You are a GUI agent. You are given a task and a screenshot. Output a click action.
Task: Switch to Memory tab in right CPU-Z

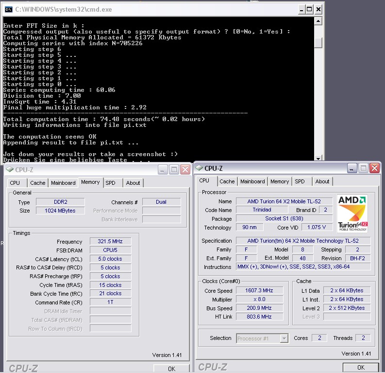tap(280, 181)
